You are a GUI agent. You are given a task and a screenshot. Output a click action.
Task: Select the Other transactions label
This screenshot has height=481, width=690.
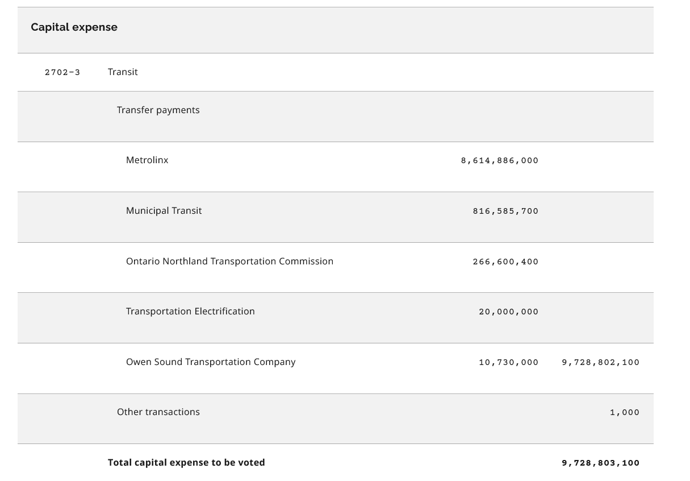click(x=158, y=412)
